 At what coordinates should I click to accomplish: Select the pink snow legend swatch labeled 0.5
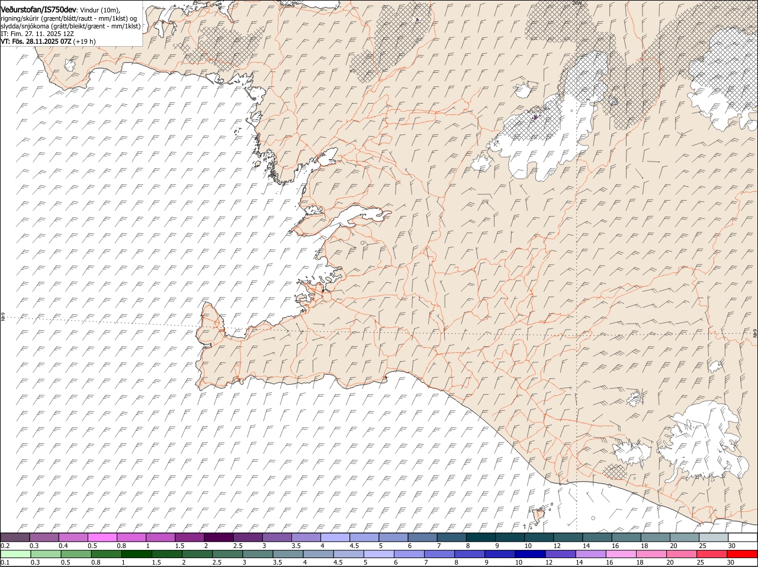103,537
